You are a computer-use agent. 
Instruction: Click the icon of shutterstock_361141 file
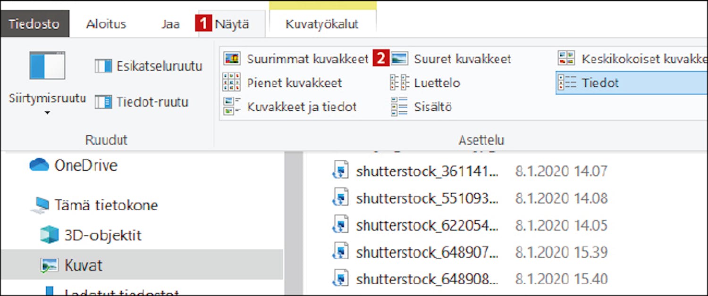click(x=340, y=170)
